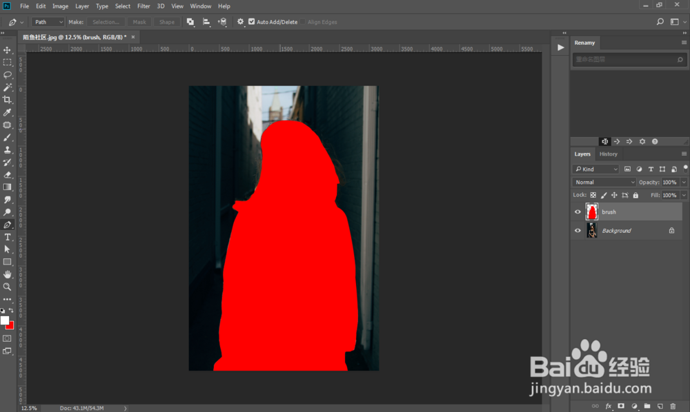Select the Clone Stamp tool
The width and height of the screenshot is (690, 412).
pos(7,150)
